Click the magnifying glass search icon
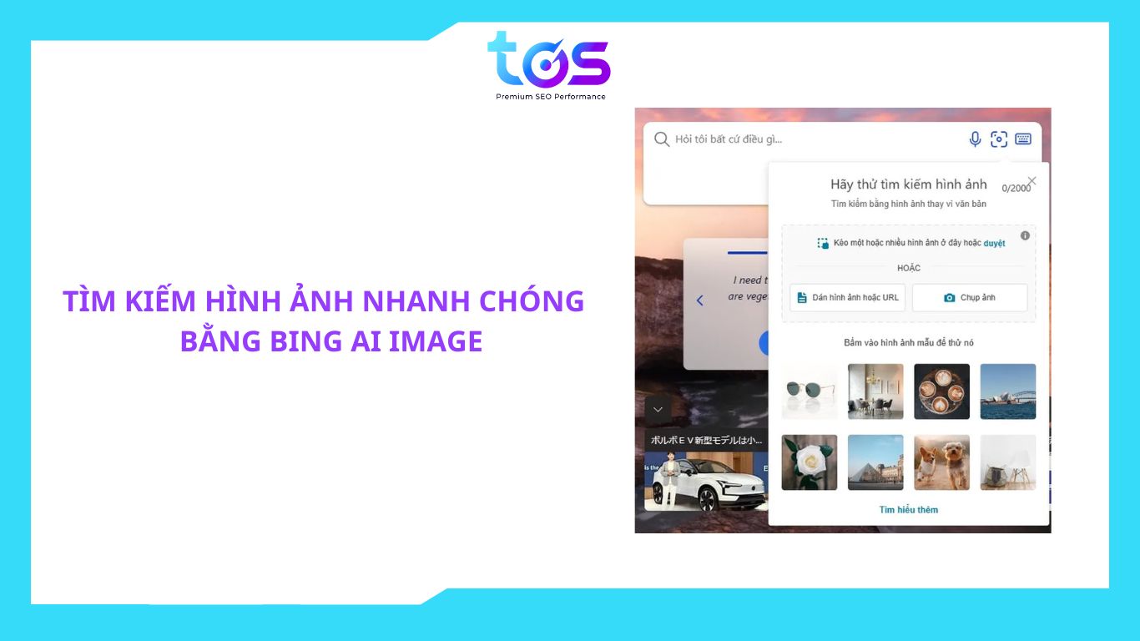This screenshot has height=641, width=1140. (662, 139)
